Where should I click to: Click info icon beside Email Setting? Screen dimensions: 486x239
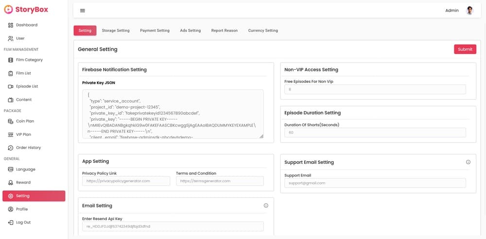(266, 206)
